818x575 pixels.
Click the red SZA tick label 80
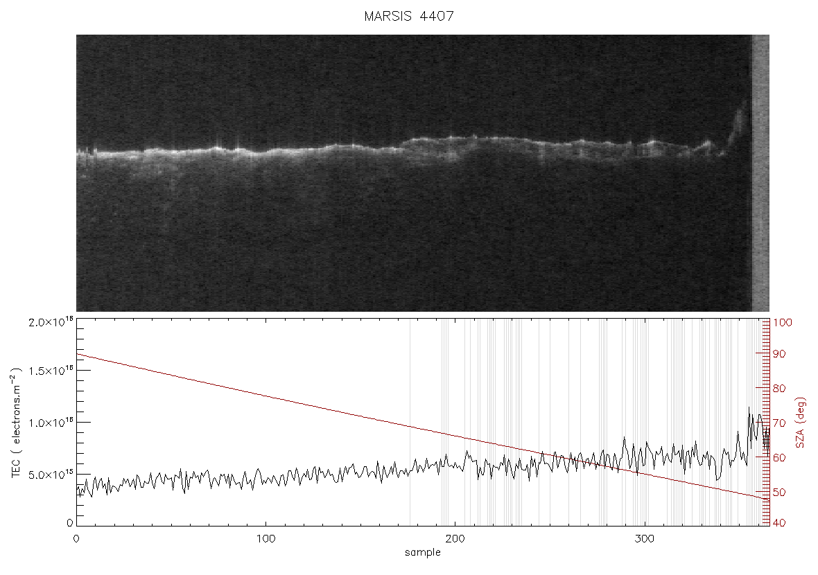tap(779, 389)
